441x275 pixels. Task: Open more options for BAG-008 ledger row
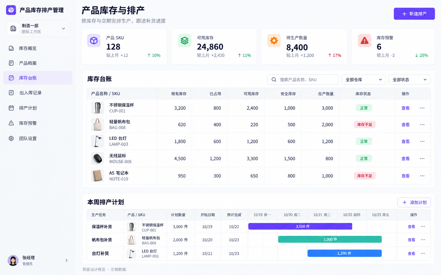(422, 124)
